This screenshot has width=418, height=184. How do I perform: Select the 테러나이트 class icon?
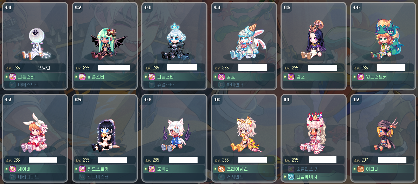(13, 177)
